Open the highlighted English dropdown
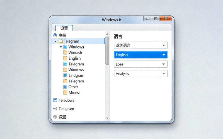The width and height of the screenshot is (223, 139). (x=141, y=55)
